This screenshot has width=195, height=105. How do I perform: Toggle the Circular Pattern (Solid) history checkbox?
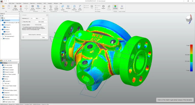point(3,86)
